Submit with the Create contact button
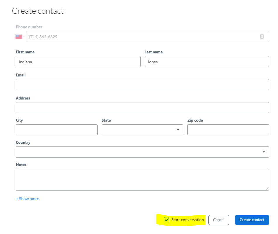The width and height of the screenshot is (278, 234). click(252, 220)
